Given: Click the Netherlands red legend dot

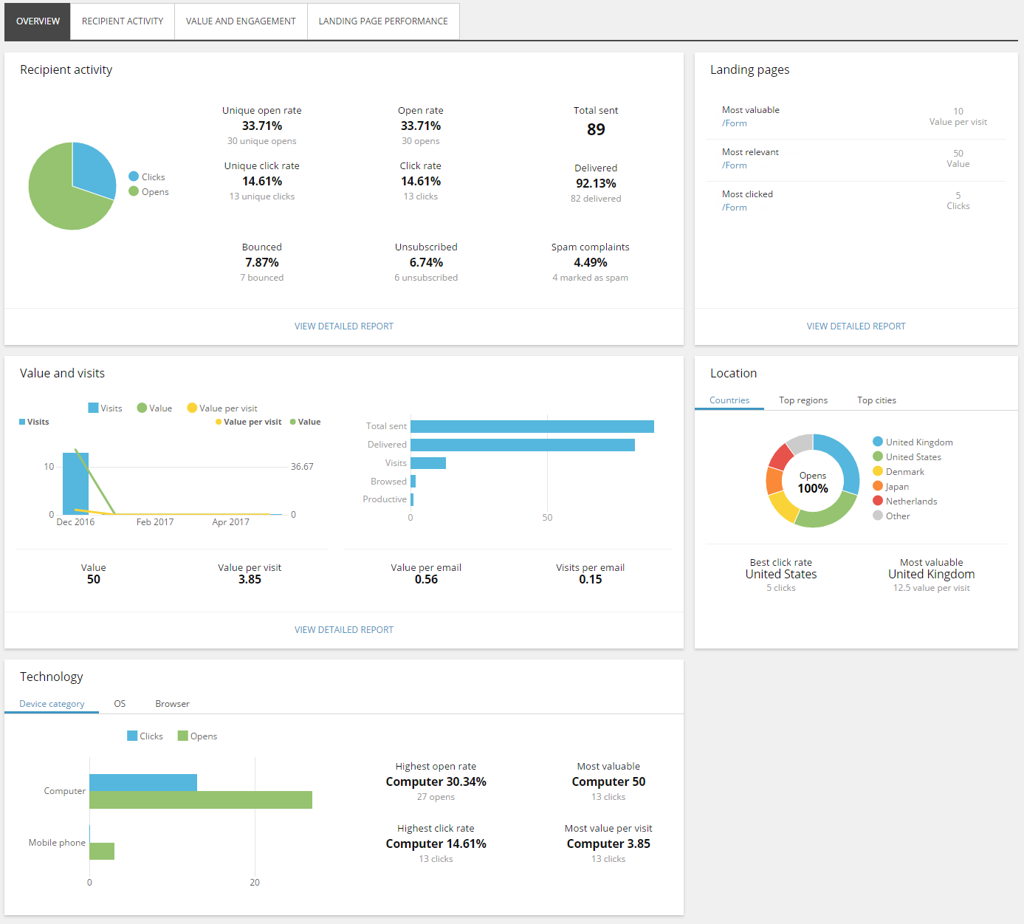Looking at the screenshot, I should [x=878, y=501].
